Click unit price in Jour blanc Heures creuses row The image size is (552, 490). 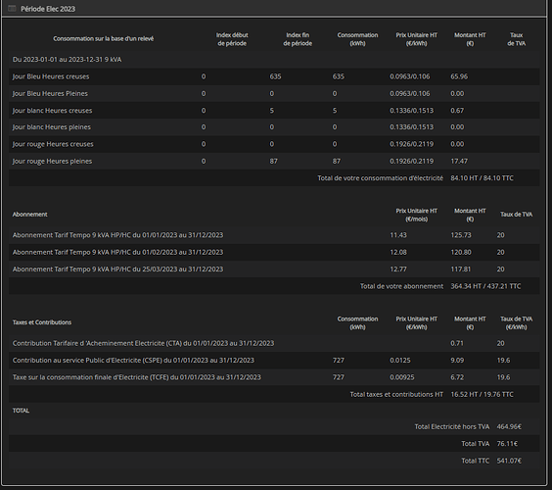coord(411,111)
